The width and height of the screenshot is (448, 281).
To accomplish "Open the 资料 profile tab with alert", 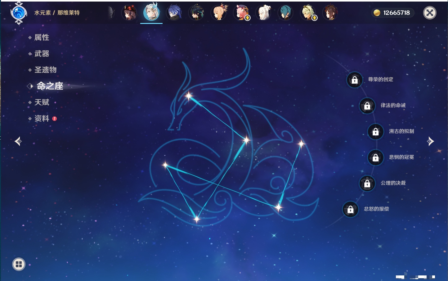I will [x=42, y=119].
